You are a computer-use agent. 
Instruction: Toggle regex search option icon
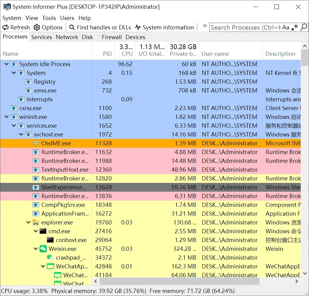point(295,27)
